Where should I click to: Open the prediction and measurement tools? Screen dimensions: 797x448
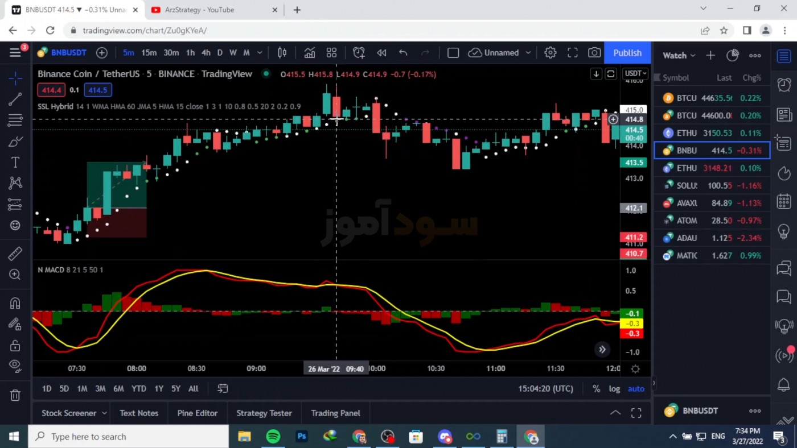(x=15, y=204)
